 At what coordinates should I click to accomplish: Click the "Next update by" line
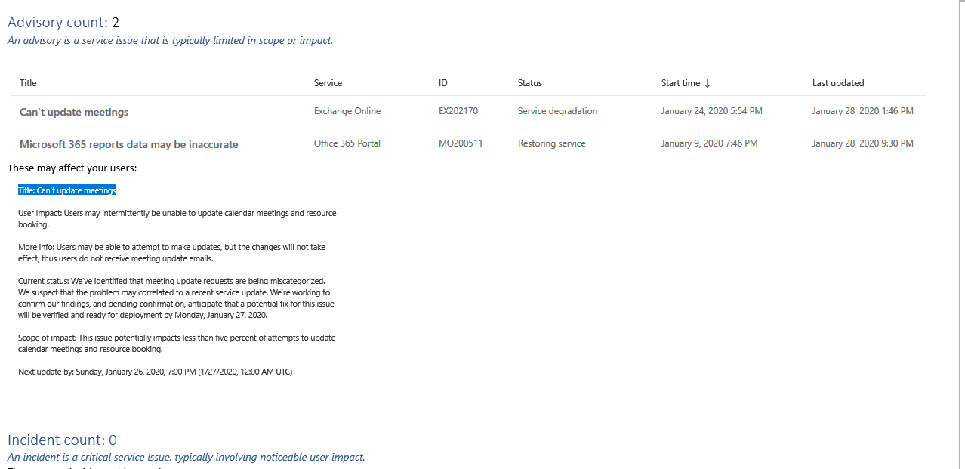pyautogui.click(x=155, y=372)
